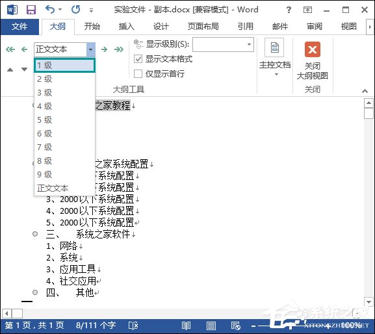This screenshot has height=334, width=375.
Task: Click the text 3、应用工具
Action: pos(71,269)
